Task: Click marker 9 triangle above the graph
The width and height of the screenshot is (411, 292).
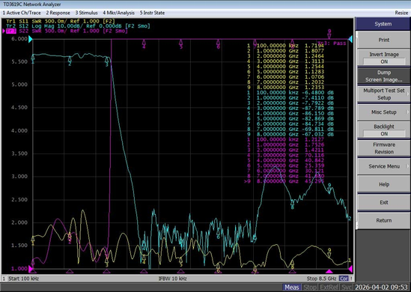Action: pos(329,34)
